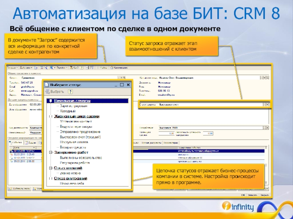Viewport: 293px width, 219px height.
Task: Collapse the Завершение работ group
Action: click(x=51, y=152)
